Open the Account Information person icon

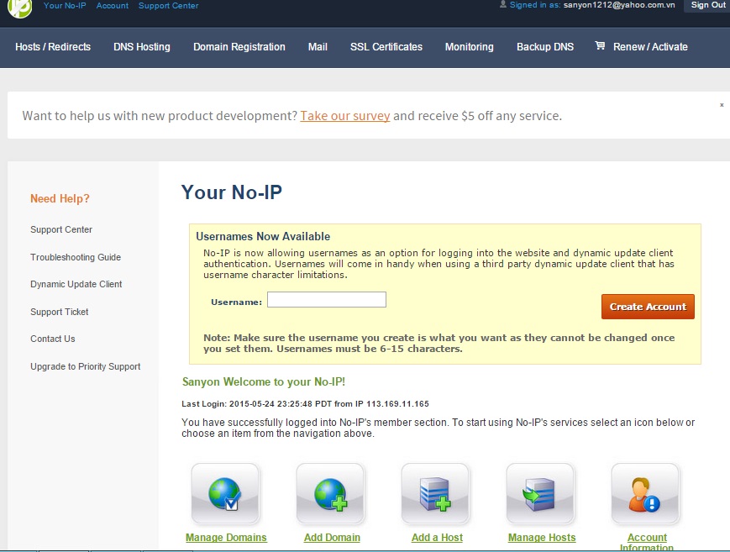coord(645,494)
